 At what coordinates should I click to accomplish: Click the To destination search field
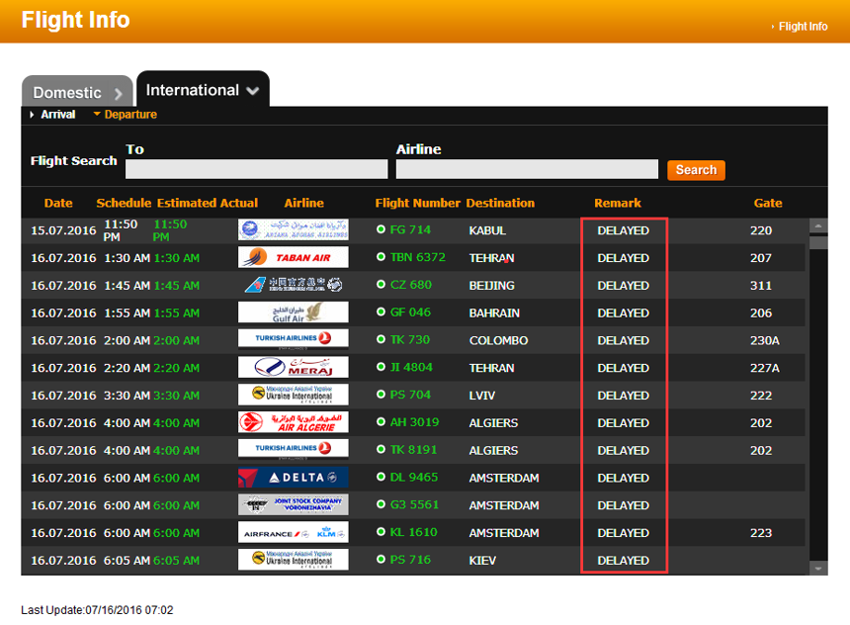coord(256,169)
